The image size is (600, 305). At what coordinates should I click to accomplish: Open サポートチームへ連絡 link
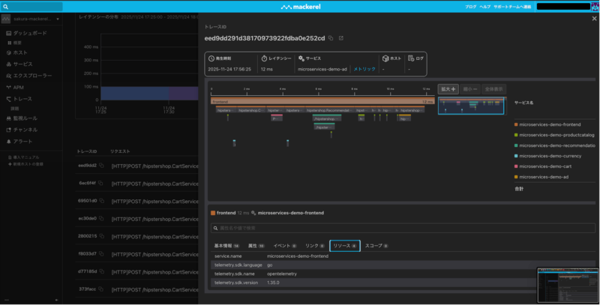pos(512,7)
